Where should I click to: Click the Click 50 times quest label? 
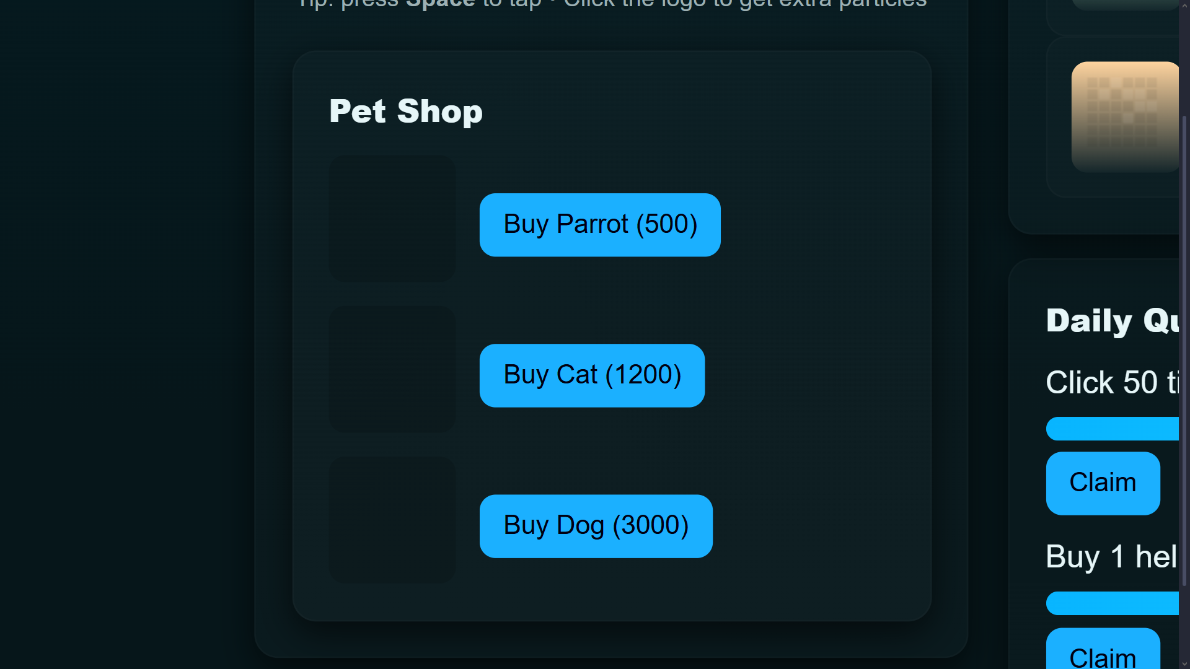[1113, 382]
